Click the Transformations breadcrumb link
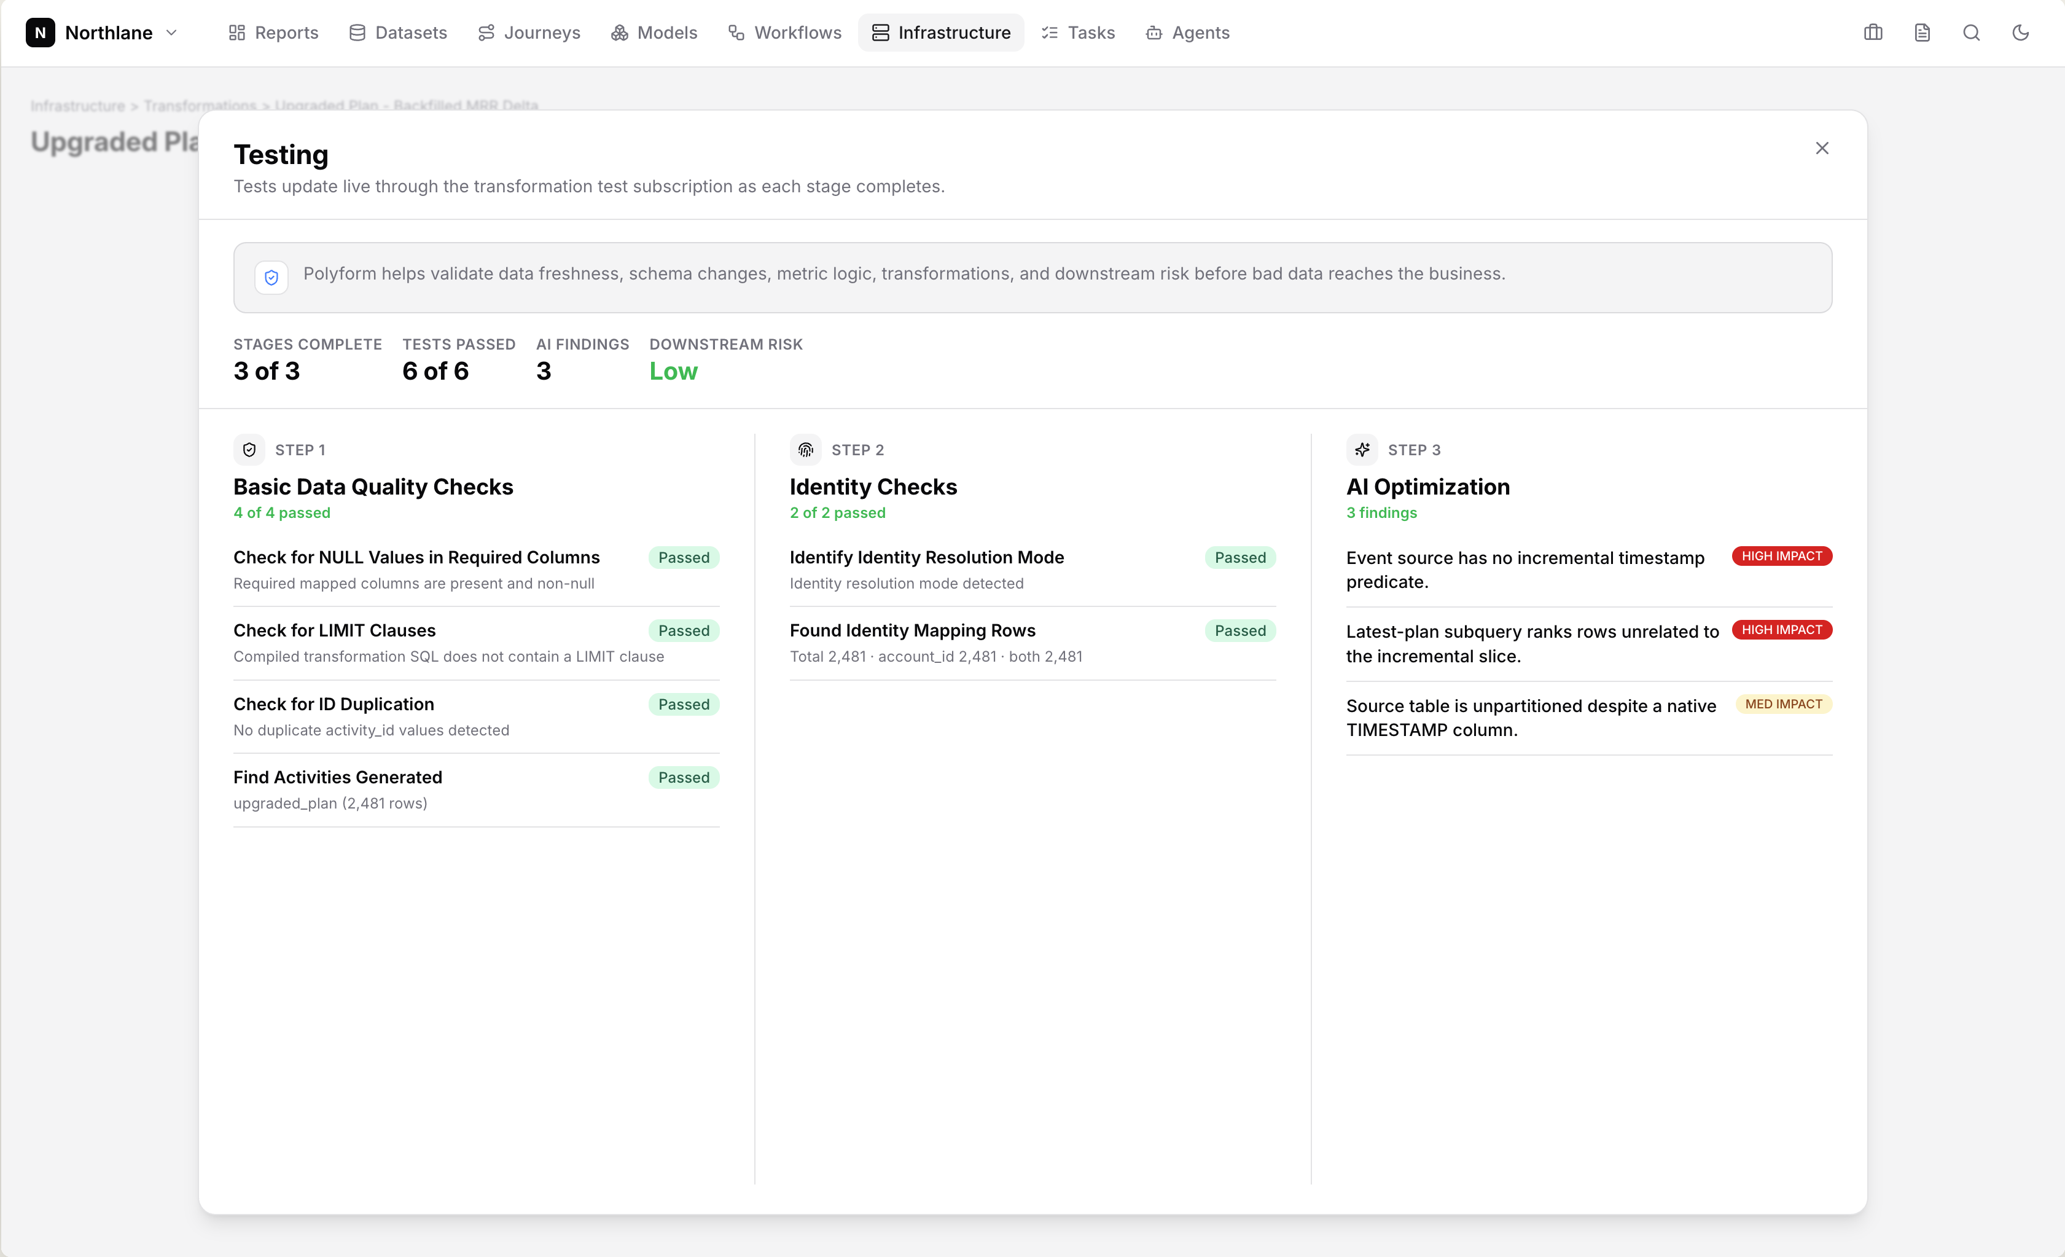The width and height of the screenshot is (2065, 1257). [x=200, y=106]
